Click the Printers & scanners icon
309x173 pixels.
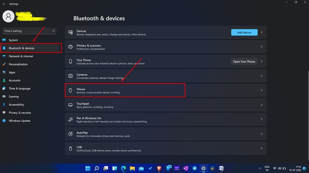pyautogui.click(x=70, y=47)
